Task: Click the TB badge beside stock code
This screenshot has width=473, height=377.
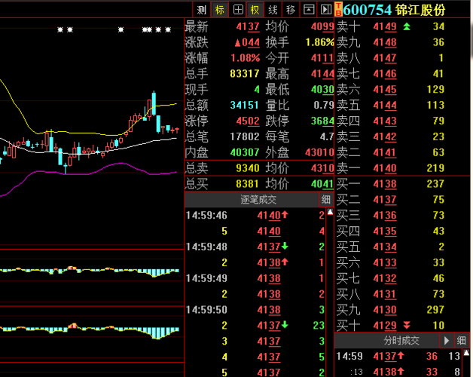Action: point(338,10)
